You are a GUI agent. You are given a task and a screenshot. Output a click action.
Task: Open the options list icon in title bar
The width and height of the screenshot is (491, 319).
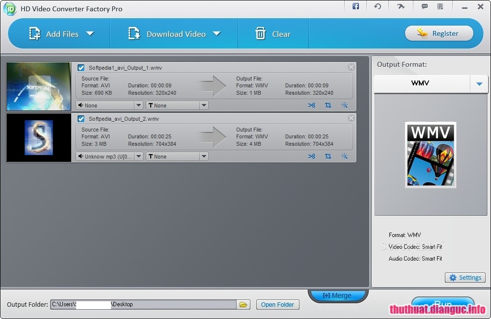tap(440, 6)
